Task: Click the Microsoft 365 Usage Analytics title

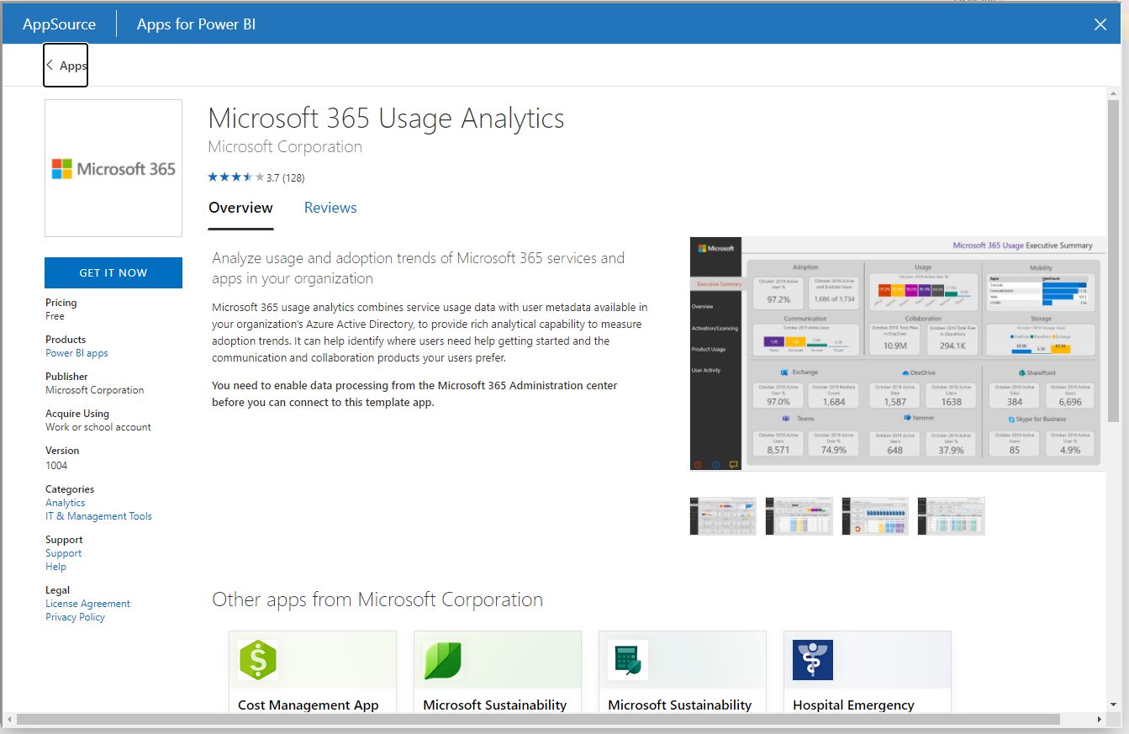Action: coord(386,119)
